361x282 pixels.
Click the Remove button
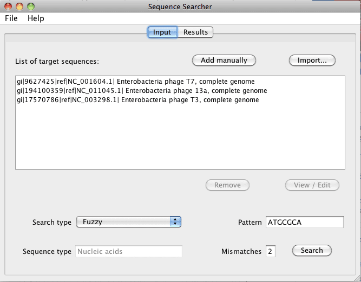227,185
